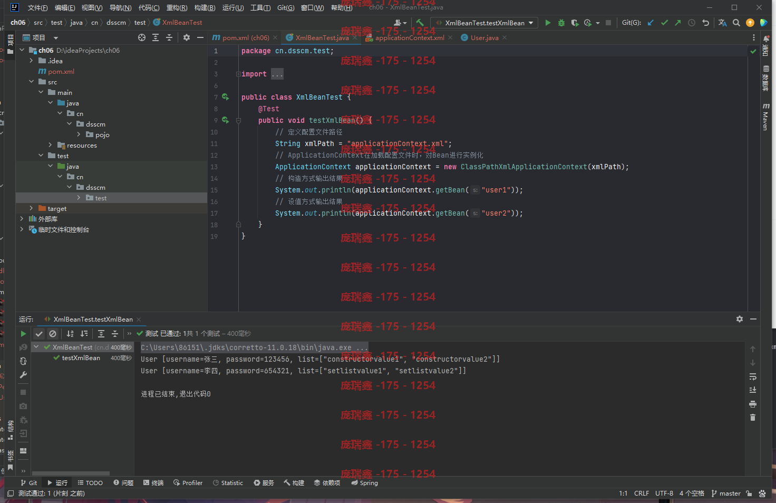Screen dimensions: 776x503
Task: Open Run panel gear settings
Action: coord(740,319)
